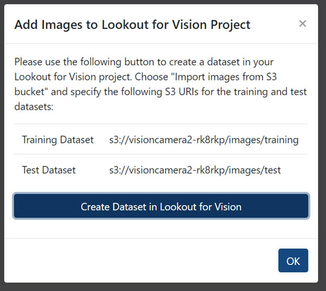The image size is (326, 291).
Task: Confirm the dialog with the OK button
Action: click(x=293, y=260)
